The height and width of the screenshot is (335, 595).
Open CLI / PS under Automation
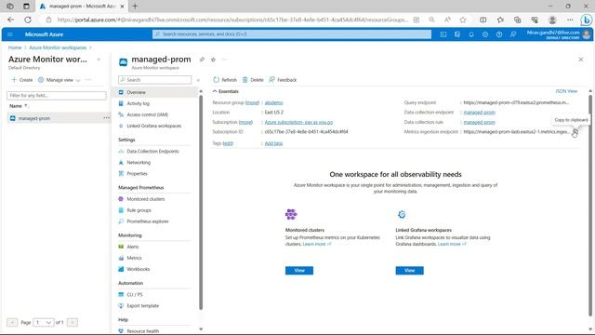tap(134, 295)
